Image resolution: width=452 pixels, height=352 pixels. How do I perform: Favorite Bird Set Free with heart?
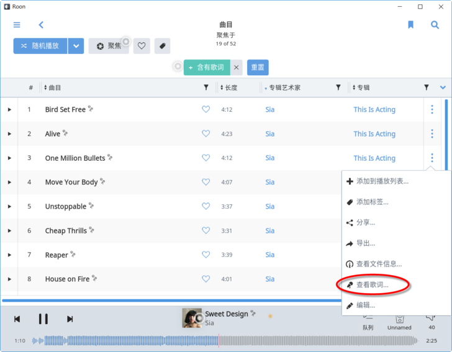(x=206, y=109)
